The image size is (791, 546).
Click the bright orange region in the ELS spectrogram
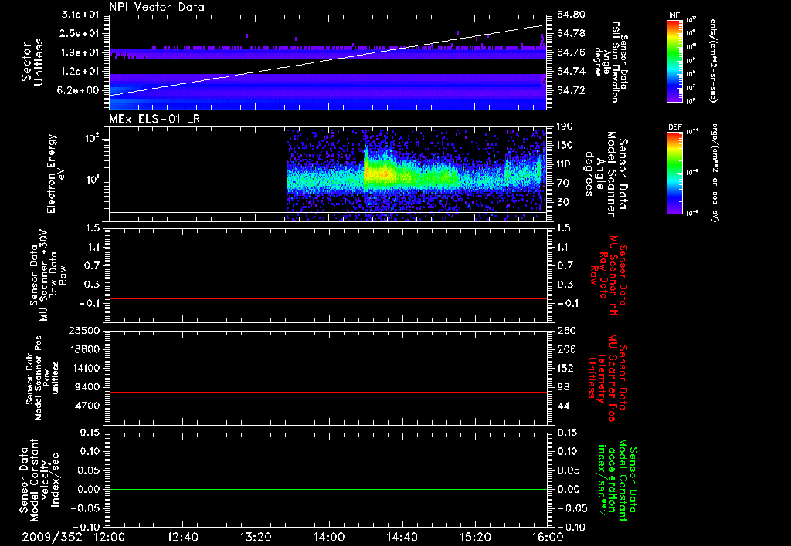(381, 175)
